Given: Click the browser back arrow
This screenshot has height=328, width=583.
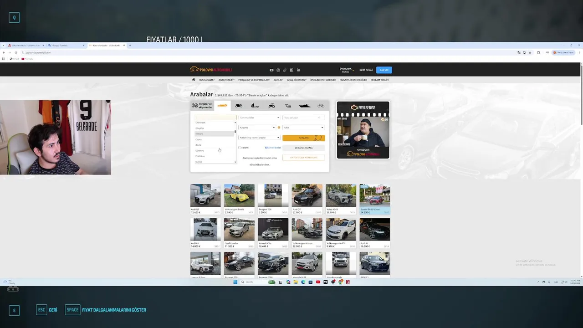Looking at the screenshot, I should 4,52.
